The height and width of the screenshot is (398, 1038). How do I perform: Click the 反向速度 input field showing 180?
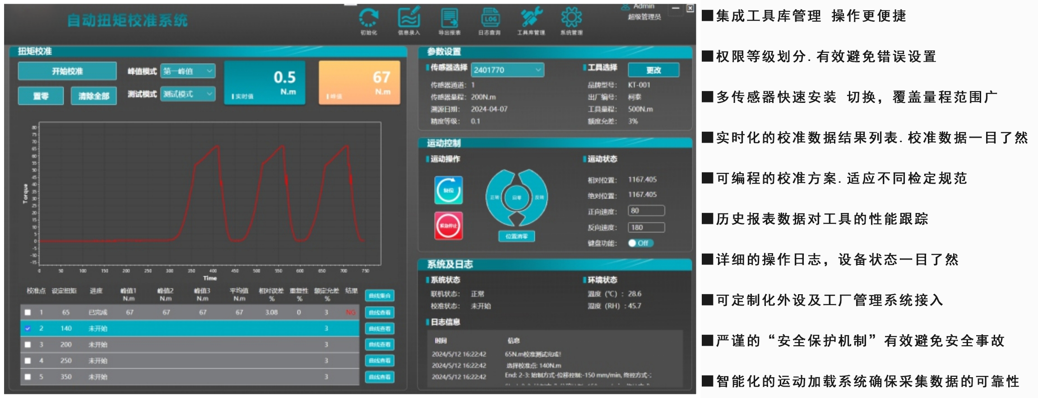click(x=646, y=227)
